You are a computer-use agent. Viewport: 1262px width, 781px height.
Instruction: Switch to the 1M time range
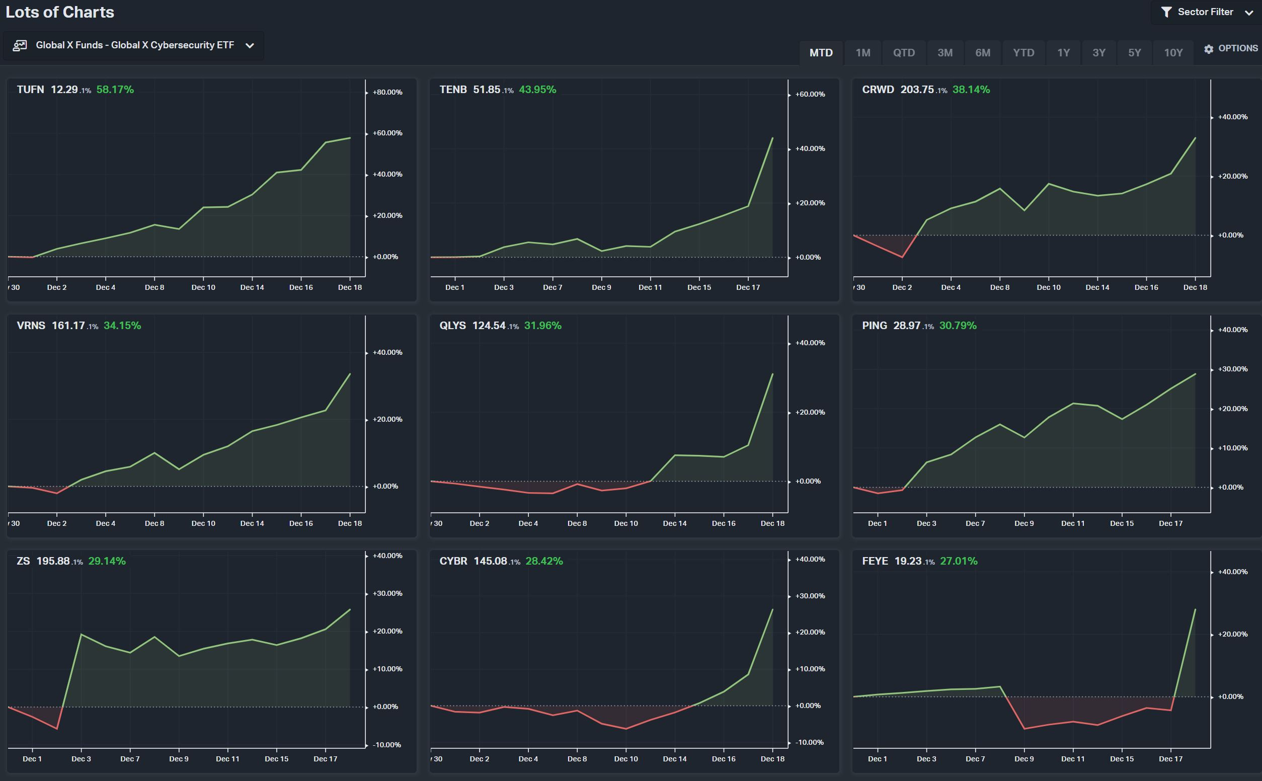pos(863,53)
